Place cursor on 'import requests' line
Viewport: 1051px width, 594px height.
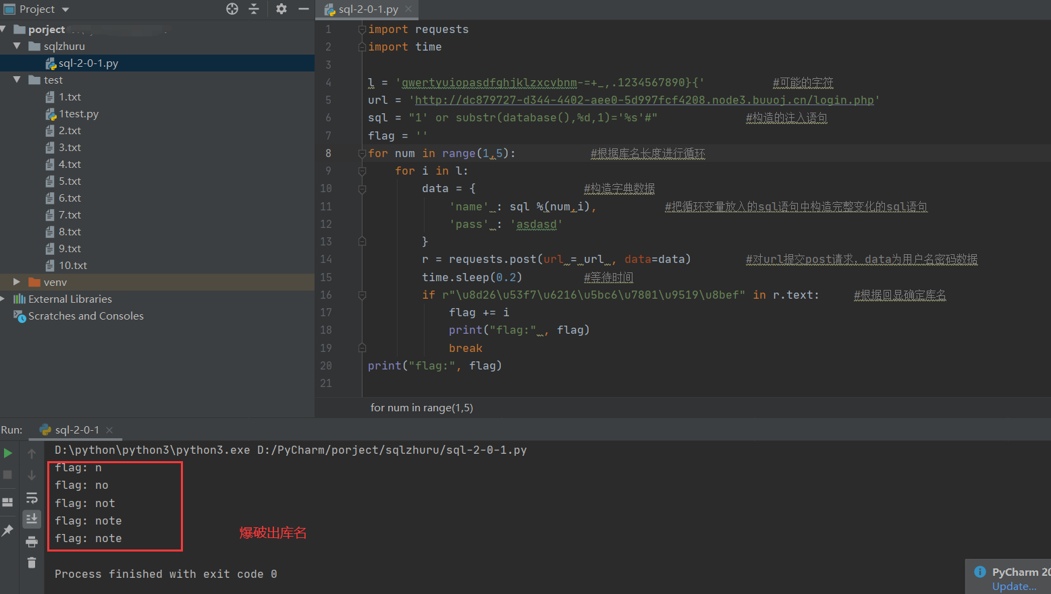tap(418, 29)
